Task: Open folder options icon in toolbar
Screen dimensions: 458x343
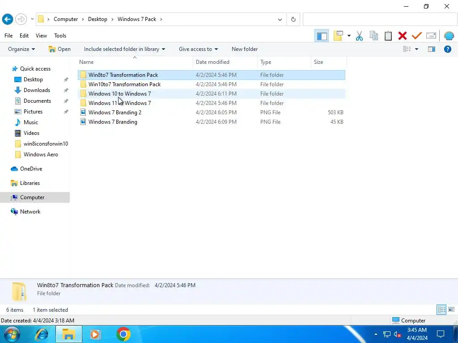Action: click(x=338, y=36)
